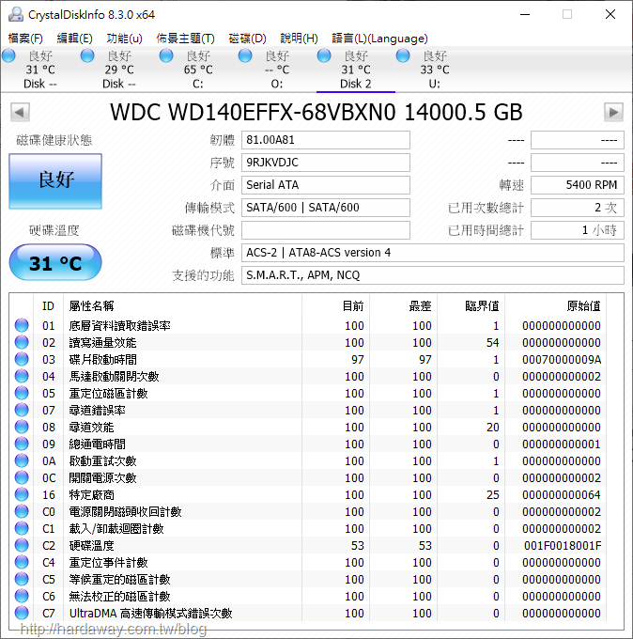Click the 屬性名稱 column header
This screenshot has height=639, width=633.
pyautogui.click(x=182, y=305)
